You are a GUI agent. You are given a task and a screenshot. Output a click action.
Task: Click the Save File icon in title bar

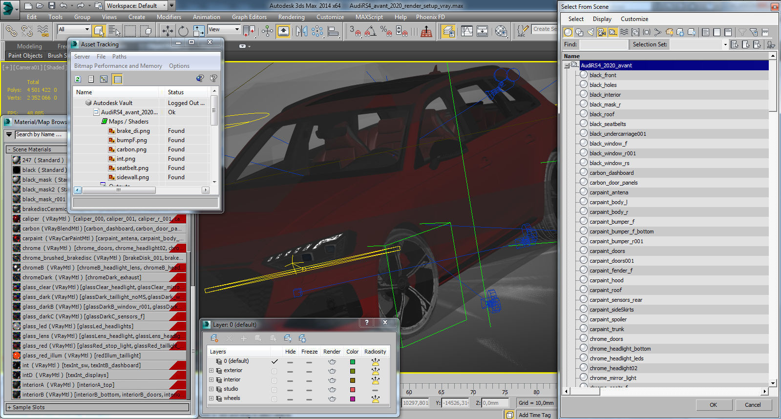tap(52, 6)
